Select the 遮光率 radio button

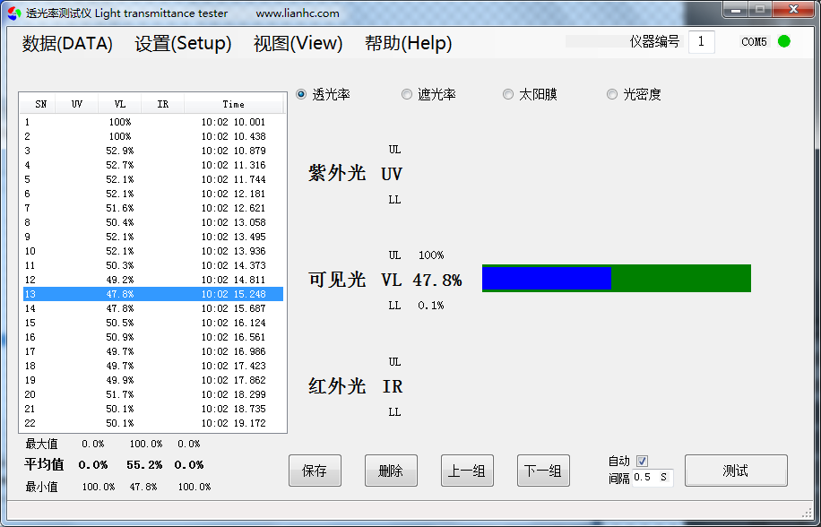(406, 94)
